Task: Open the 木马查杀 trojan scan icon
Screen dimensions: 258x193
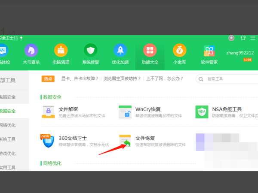Action: click(31, 51)
